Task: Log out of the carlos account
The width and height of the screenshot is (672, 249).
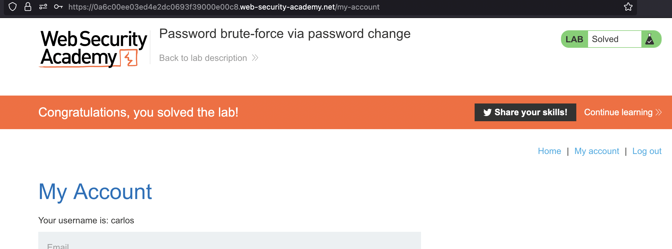Action: (647, 151)
